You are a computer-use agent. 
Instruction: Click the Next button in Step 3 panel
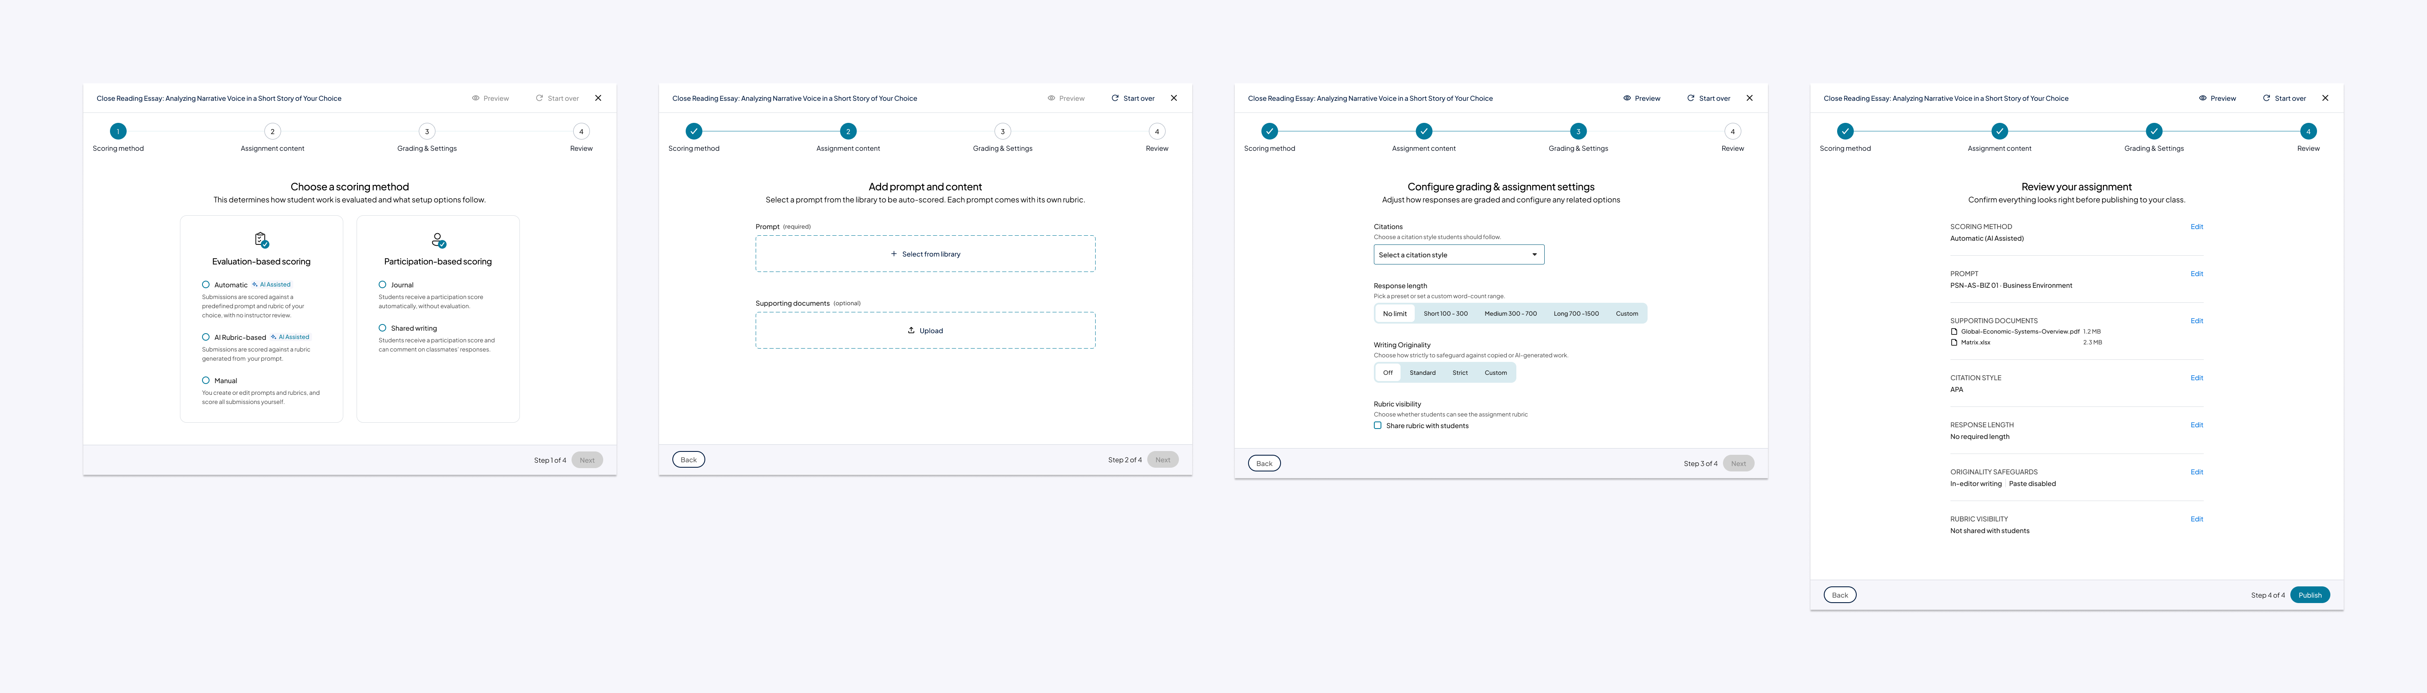(1738, 463)
